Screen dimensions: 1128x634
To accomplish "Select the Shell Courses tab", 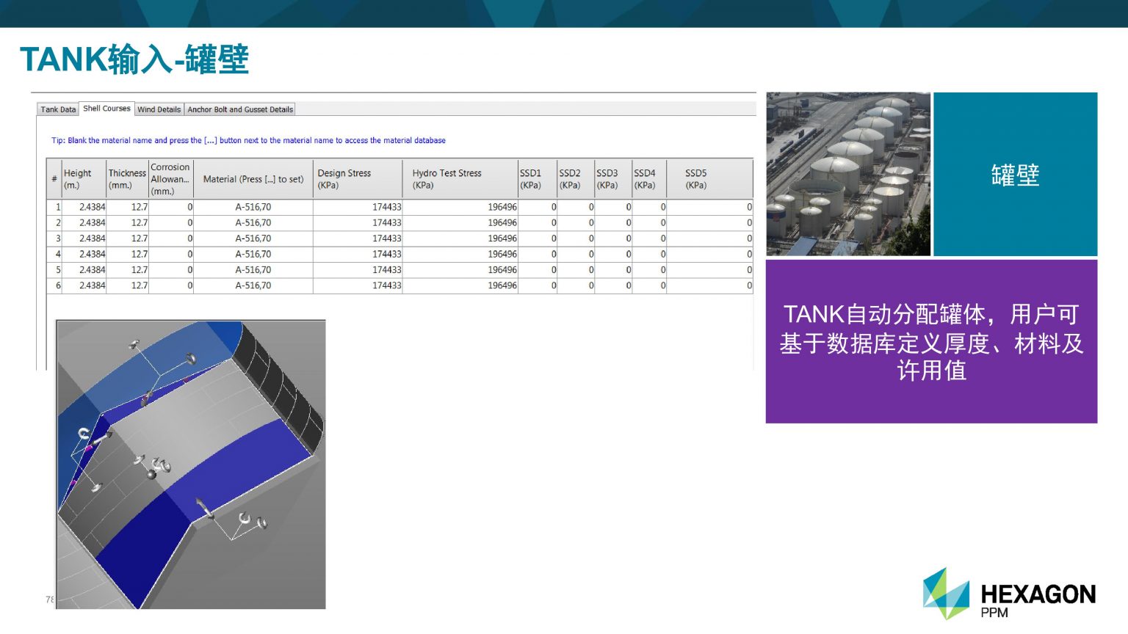I will [x=106, y=109].
